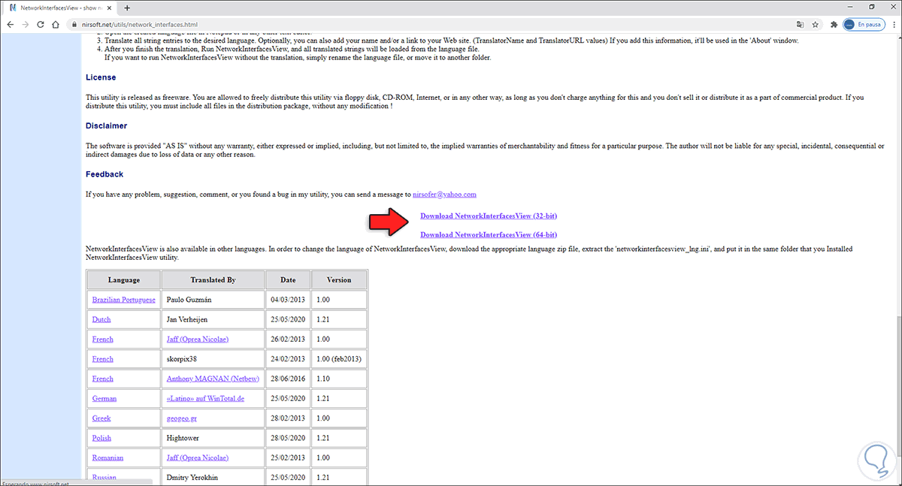The image size is (902, 486).
Task: Open Polish language file link
Action: [x=101, y=438]
